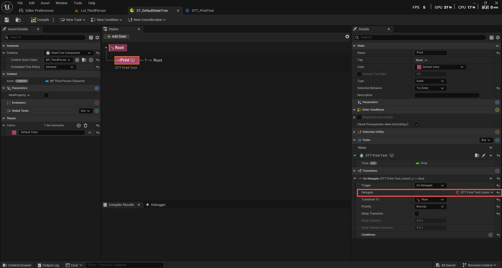Click the Compile button
The width and height of the screenshot is (502, 268).
click(x=40, y=20)
